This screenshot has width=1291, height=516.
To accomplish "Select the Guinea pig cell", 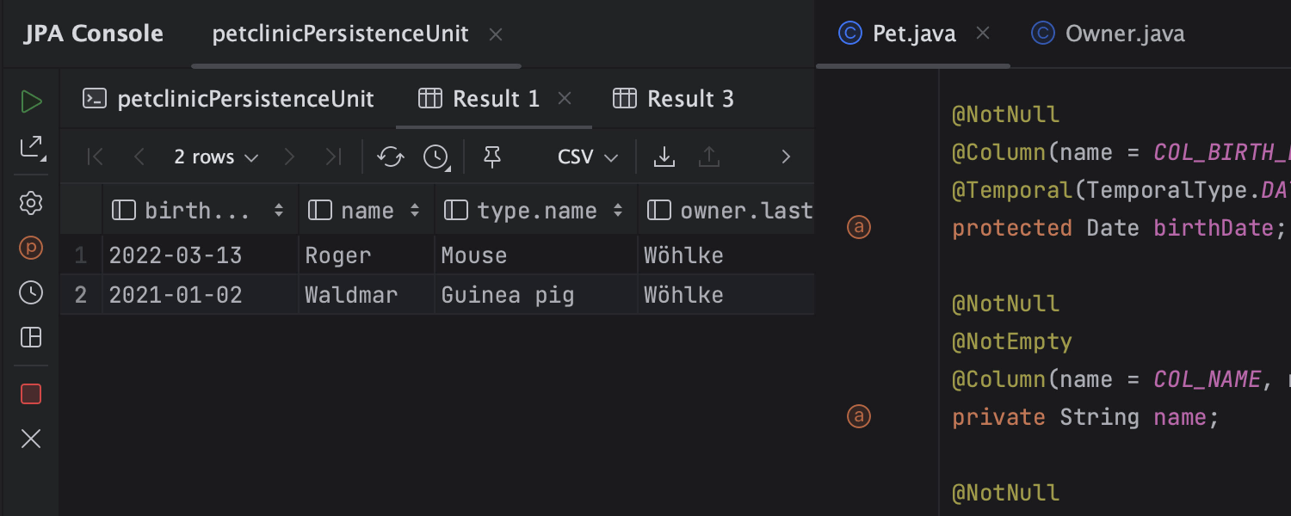I will [507, 295].
